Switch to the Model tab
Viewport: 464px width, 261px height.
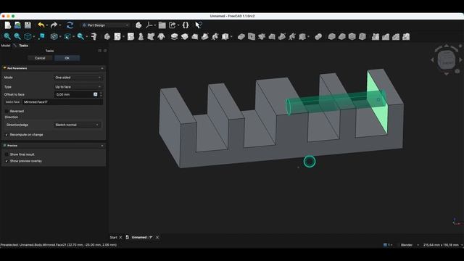(x=6, y=46)
